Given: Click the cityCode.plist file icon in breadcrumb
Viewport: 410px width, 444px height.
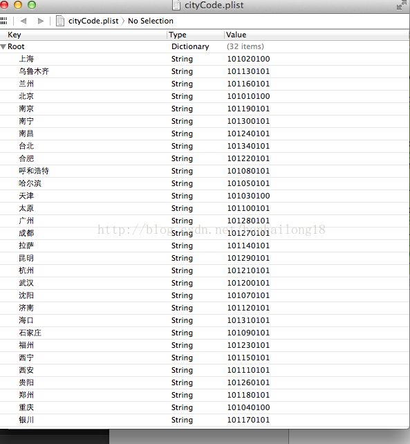Looking at the screenshot, I should coord(60,21).
